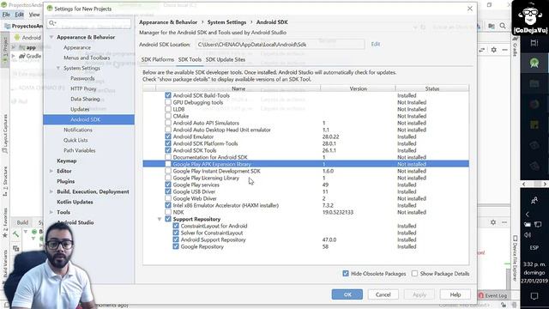Select Menus and Toolbars setting
This screenshot has height=309, width=549.
87,58
